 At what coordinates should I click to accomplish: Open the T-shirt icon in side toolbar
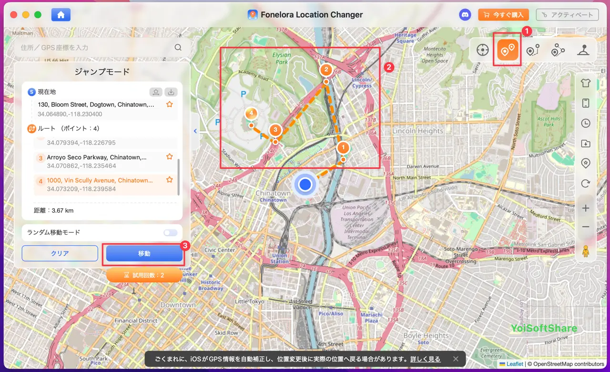click(586, 83)
